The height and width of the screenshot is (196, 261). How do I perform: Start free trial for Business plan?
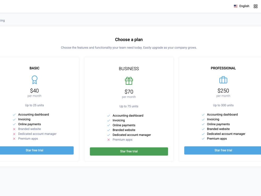coord(129,151)
